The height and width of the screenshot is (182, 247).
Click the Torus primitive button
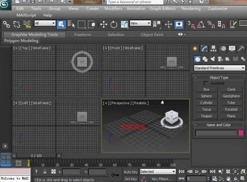click(206, 110)
